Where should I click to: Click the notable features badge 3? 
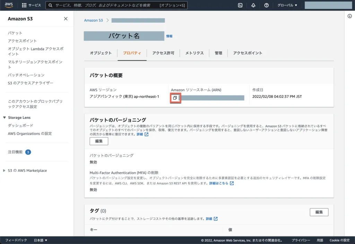[28, 152]
